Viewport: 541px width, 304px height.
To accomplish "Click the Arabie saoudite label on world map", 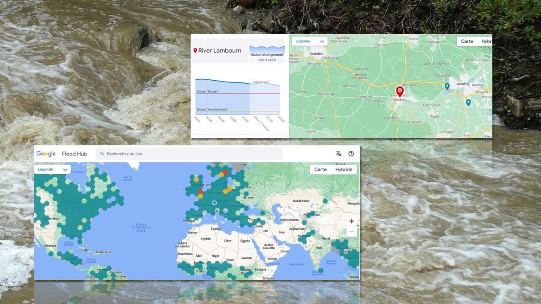I will pyautogui.click(x=268, y=246).
